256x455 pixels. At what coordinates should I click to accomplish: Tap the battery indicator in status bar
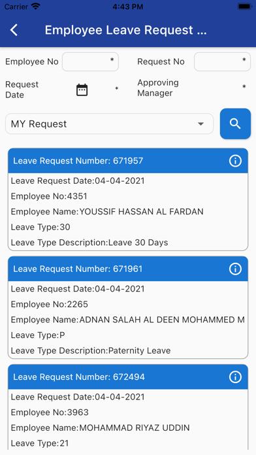coord(244,7)
